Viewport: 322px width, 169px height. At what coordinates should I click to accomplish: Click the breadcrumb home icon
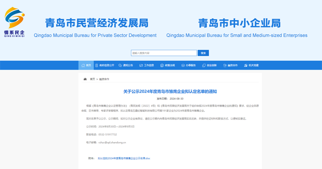click(x=85, y=79)
